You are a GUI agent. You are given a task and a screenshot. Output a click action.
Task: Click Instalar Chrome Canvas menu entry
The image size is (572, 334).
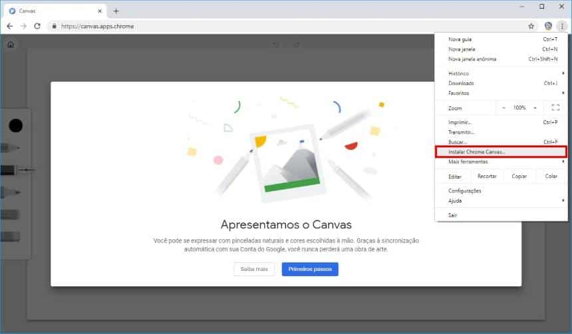[x=501, y=152]
